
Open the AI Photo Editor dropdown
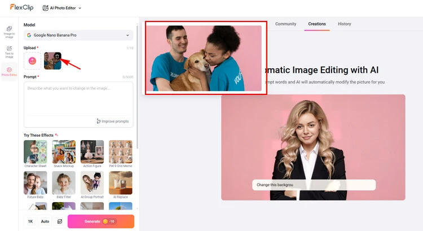click(x=62, y=8)
